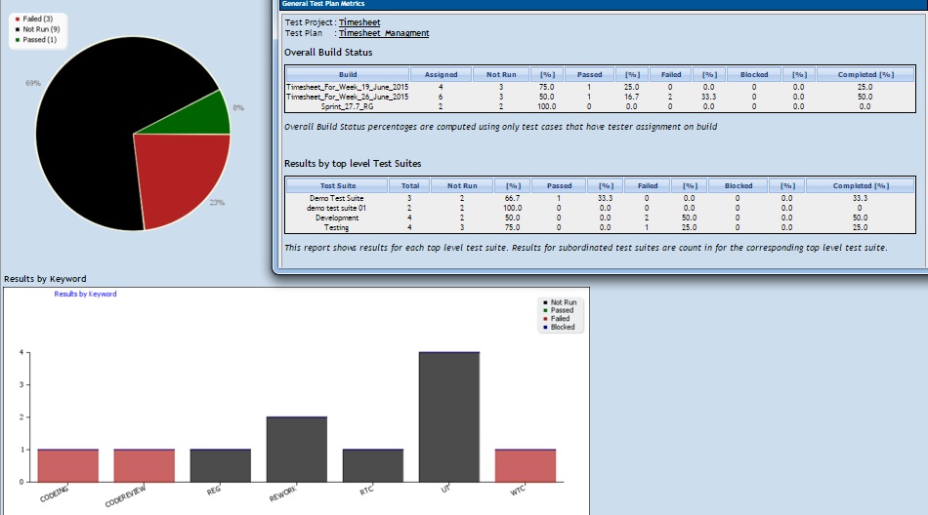Click the red CODEING bar
928x515 pixels.
(67, 465)
